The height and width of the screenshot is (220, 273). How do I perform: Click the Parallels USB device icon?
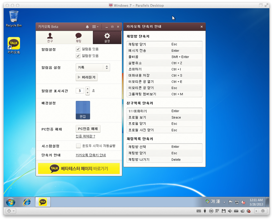point(205,211)
